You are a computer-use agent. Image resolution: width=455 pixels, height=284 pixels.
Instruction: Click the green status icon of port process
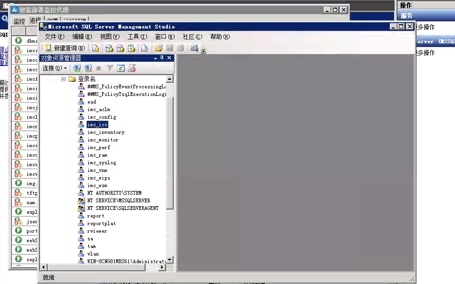tap(19, 231)
